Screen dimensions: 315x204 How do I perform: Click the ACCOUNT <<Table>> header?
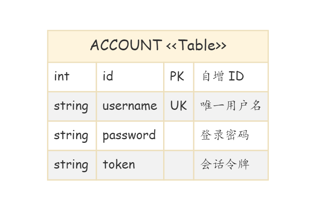pyautogui.click(x=158, y=46)
